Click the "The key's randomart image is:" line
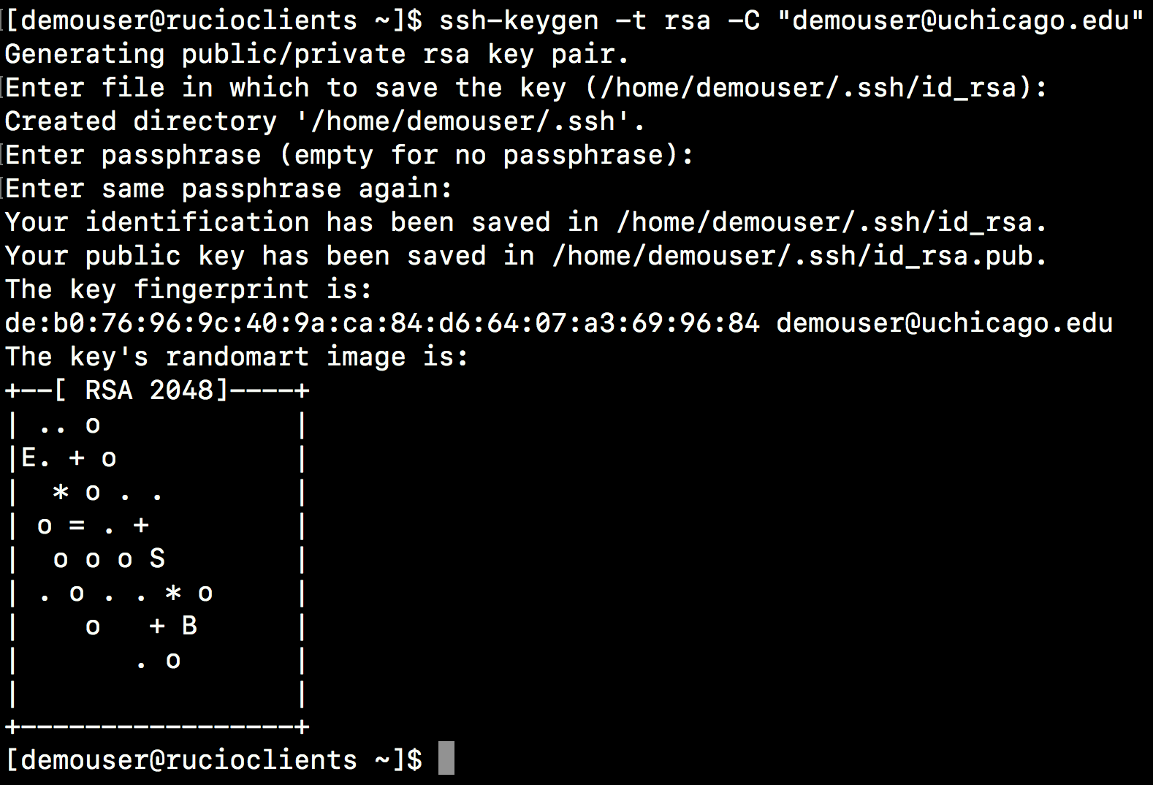Screen dimensions: 1153x785 click(x=237, y=357)
